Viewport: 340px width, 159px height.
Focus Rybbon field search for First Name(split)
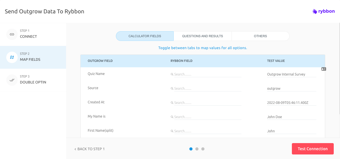point(208,131)
